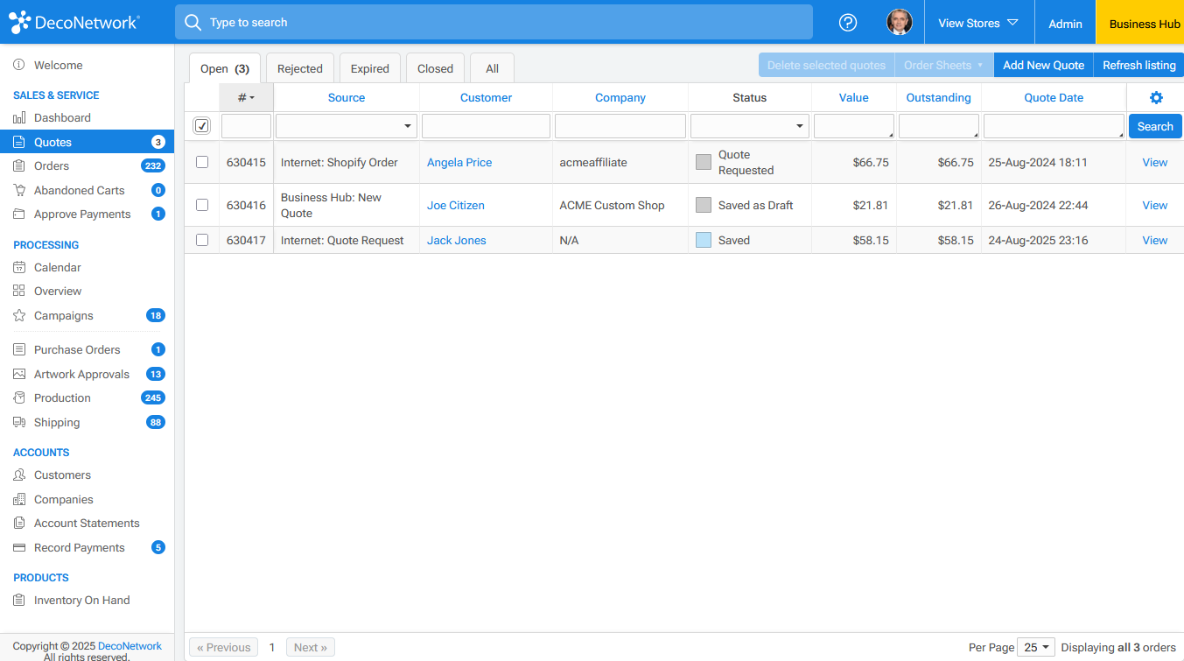Click the help question mark icon
Viewport: 1184px width, 661px height.
[x=847, y=23]
